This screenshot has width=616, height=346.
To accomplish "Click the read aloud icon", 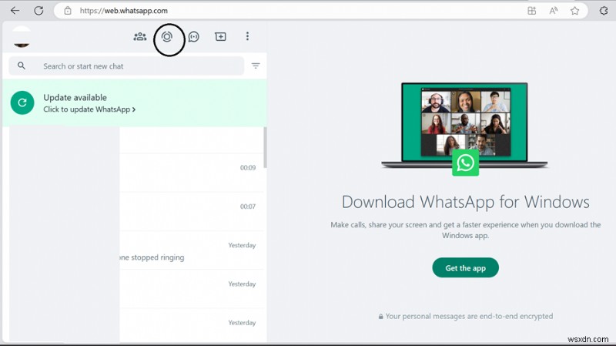I will point(554,11).
